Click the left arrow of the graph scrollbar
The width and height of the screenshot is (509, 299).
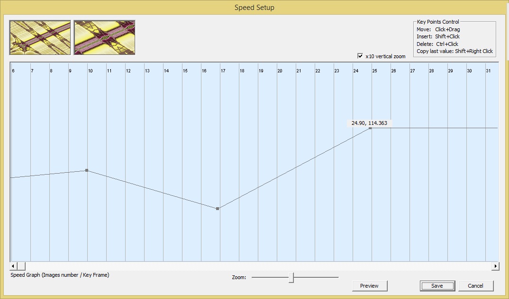[x=13, y=266]
